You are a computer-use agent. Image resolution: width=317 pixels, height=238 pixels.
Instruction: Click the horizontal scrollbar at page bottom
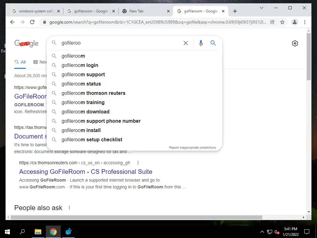137,217
